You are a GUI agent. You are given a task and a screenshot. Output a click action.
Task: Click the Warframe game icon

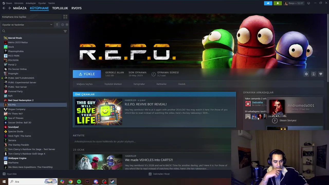click(x=6, y=163)
